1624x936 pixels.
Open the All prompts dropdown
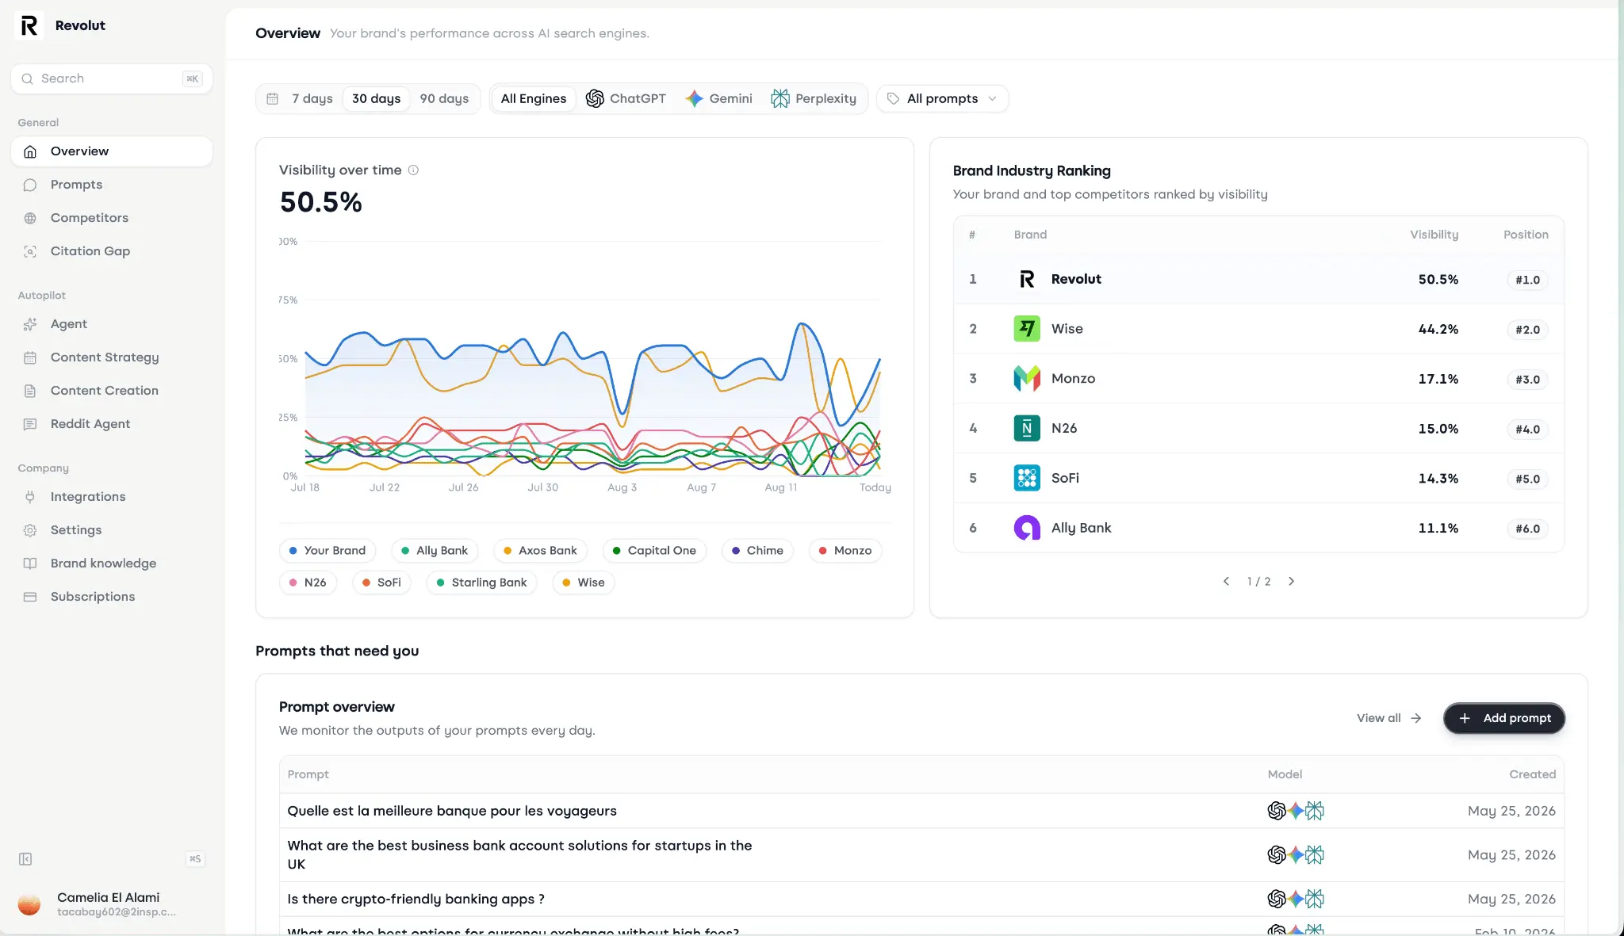[x=942, y=99]
